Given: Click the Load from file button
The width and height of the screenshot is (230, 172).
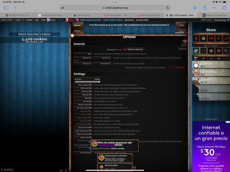Looking at the screenshot, I should pyautogui.click(x=102, y=63).
